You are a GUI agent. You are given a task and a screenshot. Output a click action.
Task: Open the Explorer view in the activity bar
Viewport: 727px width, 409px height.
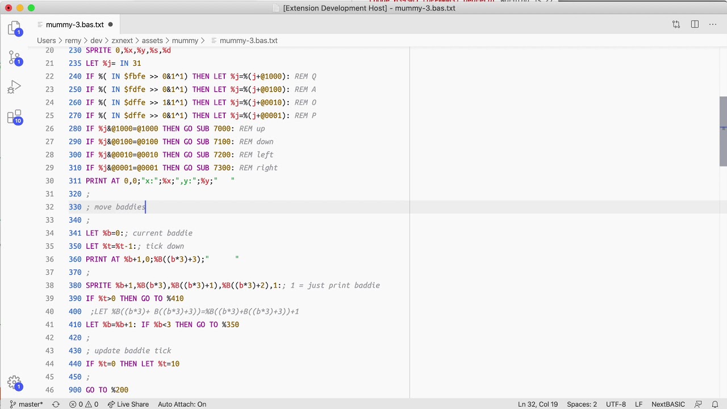[14, 28]
